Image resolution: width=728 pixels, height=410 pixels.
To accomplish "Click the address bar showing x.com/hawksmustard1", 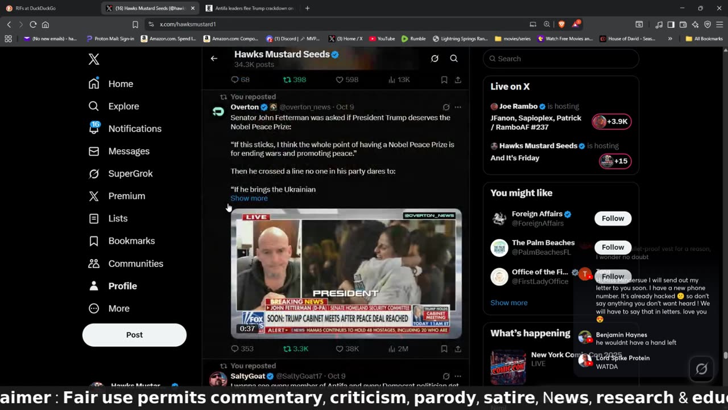I will click(x=336, y=24).
